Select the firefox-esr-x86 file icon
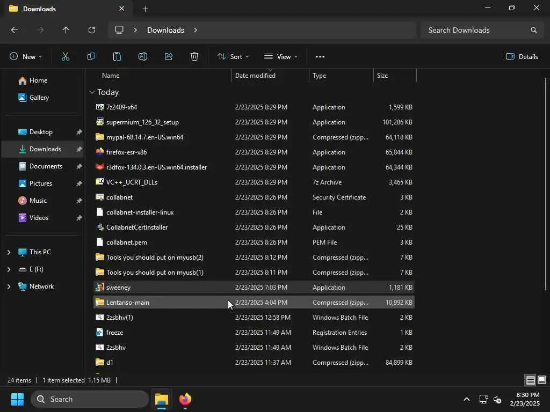This screenshot has width=550, height=412. point(99,152)
